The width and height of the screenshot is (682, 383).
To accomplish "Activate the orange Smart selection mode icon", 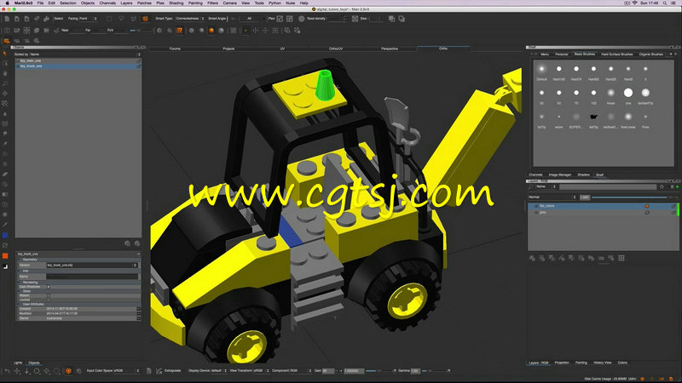I will point(145,19).
